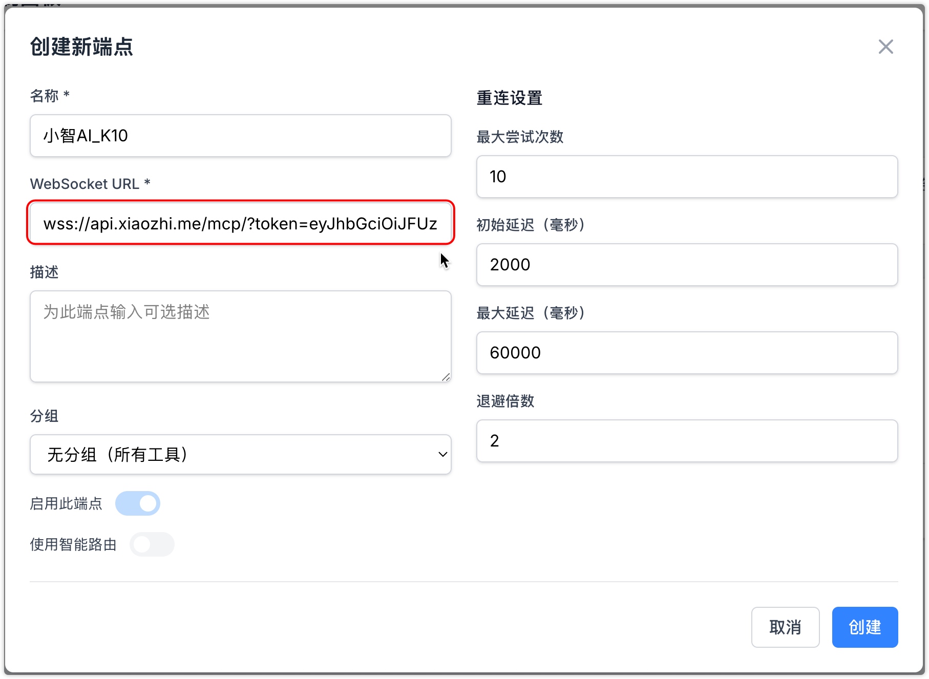Screen dimensions: 929x679
Task: Focus the 退避倍数 field showing 2
Action: [x=687, y=441]
